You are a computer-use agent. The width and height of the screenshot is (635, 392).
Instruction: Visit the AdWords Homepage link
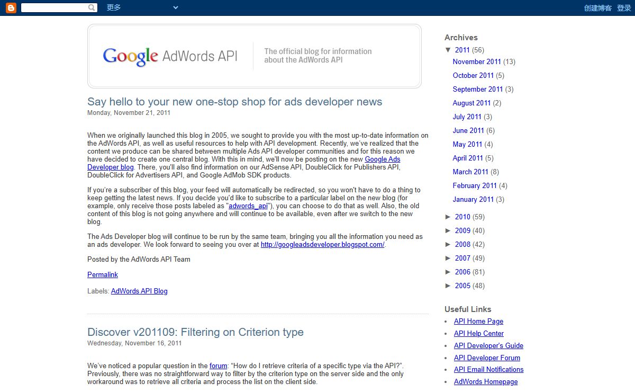click(486, 382)
